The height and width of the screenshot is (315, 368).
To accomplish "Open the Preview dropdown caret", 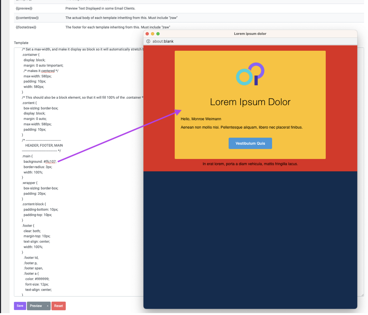I will [x=47, y=306].
